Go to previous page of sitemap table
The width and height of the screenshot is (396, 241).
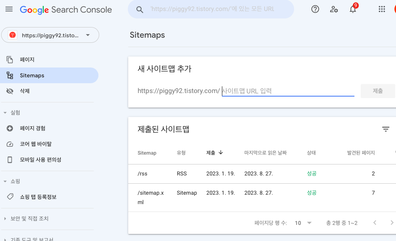click(x=375, y=223)
